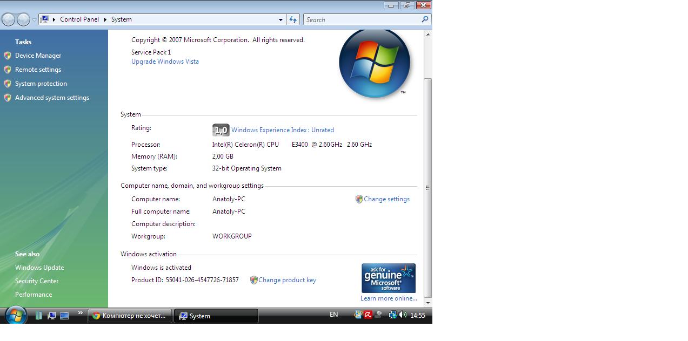Screen dimensions: 688x341
Task: Click the Back navigation arrow
Action: [x=8, y=20]
